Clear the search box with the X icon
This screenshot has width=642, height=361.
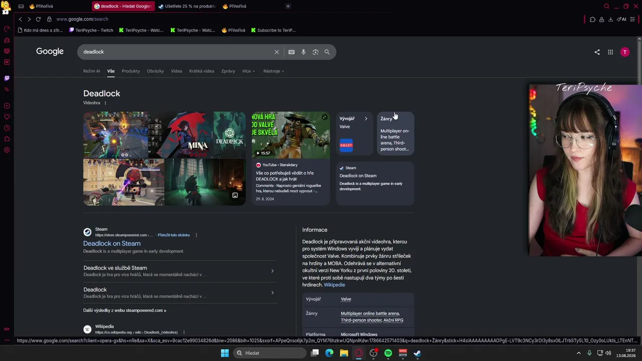pos(276,52)
